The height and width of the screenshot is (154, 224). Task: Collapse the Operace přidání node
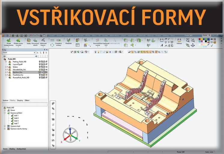pos(5,113)
